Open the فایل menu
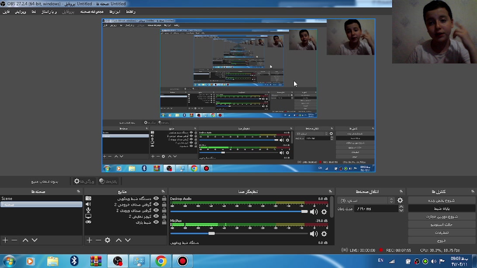The image size is (477, 268). click(x=6, y=12)
